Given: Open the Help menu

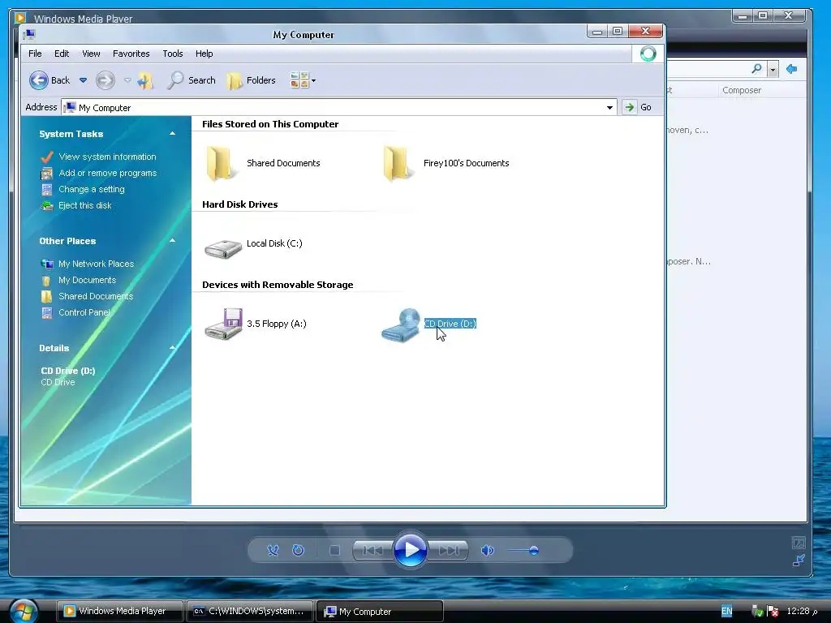Looking at the screenshot, I should [x=204, y=54].
